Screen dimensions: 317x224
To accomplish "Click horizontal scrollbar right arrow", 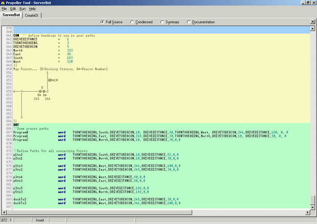I will (x=308, y=212).
